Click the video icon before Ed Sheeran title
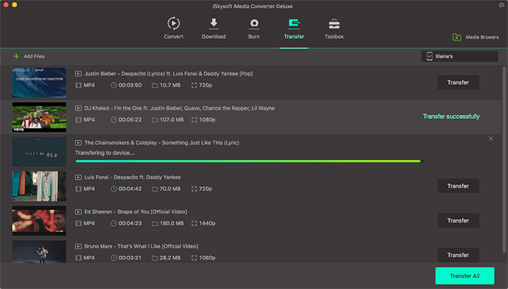This screenshot has width=508, height=289. pyautogui.click(x=78, y=212)
